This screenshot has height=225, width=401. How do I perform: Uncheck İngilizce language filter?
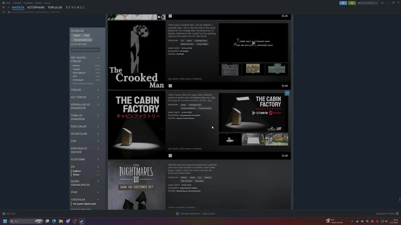click(86, 171)
